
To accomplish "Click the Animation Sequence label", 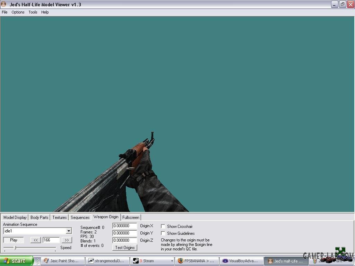I will tap(20, 224).
